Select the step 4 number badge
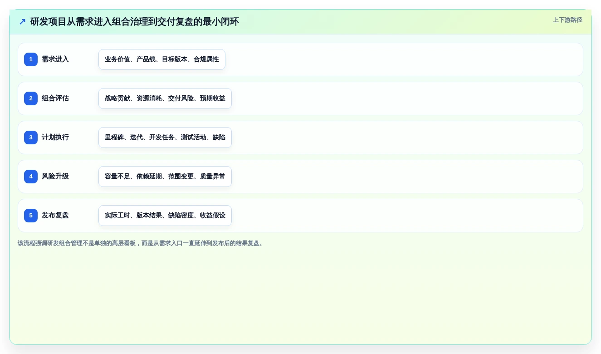 point(31,177)
